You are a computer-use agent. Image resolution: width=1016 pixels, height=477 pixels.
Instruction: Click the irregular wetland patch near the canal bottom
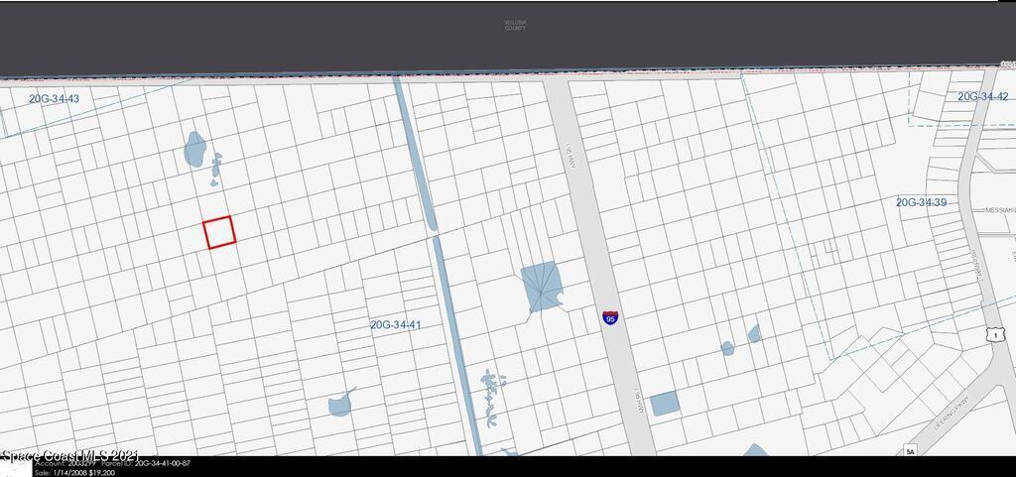pyautogui.click(x=489, y=397)
